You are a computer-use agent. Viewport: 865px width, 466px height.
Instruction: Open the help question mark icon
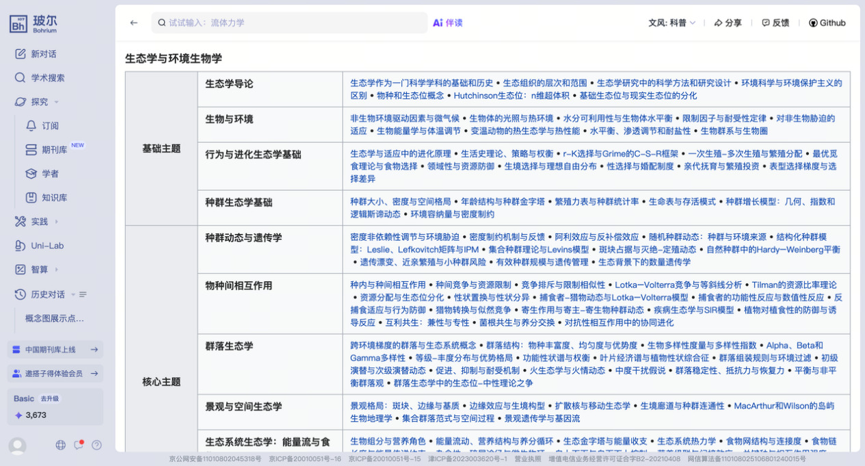coord(96,445)
